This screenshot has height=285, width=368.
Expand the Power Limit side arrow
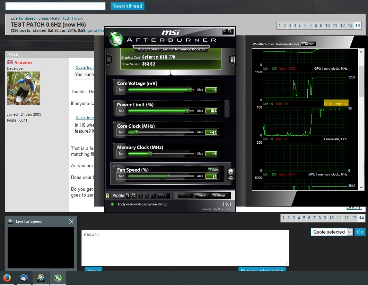point(227,109)
